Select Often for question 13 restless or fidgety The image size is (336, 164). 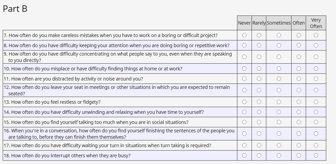coord(299,102)
